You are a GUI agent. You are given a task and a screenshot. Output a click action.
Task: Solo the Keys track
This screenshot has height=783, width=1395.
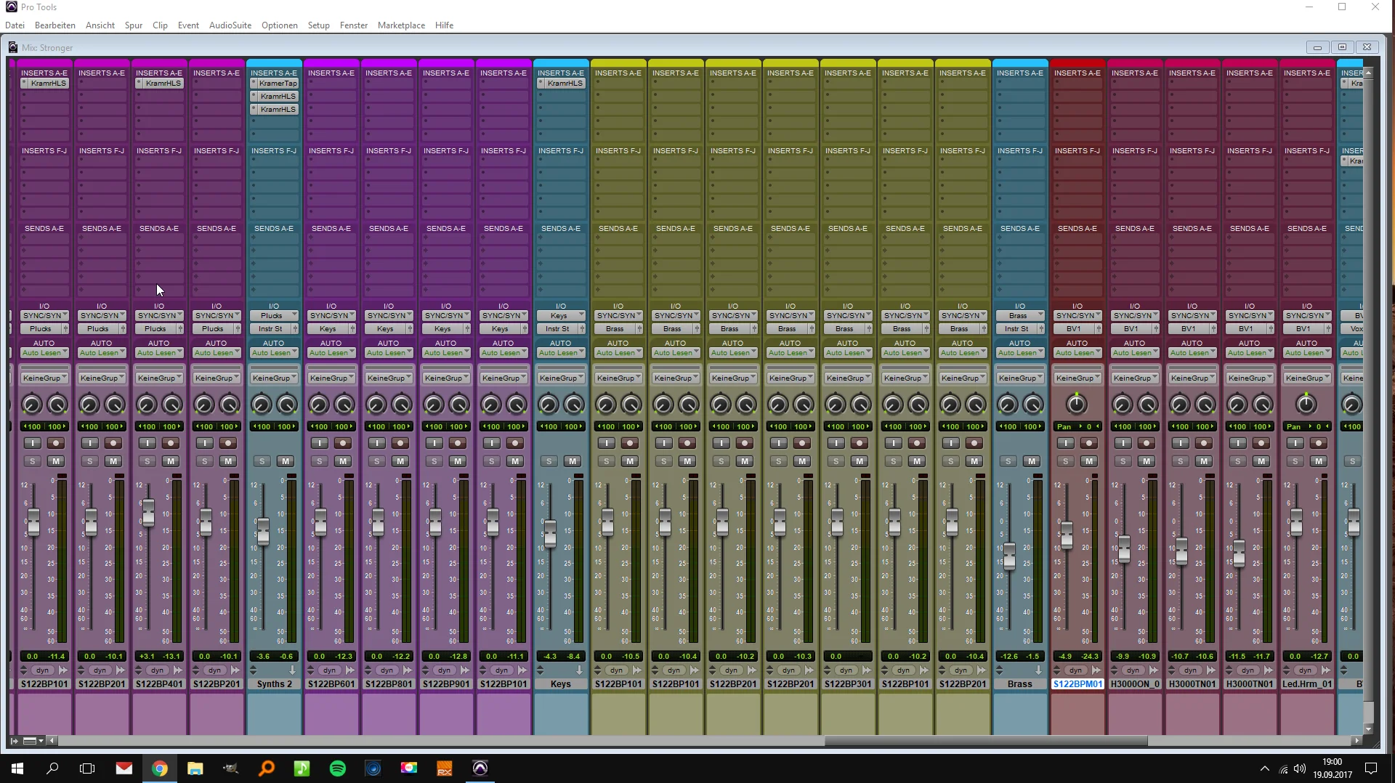pyautogui.click(x=549, y=461)
